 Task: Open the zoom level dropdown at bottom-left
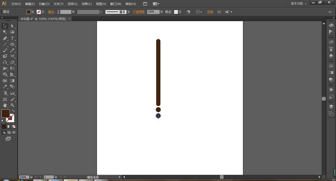click(31, 177)
